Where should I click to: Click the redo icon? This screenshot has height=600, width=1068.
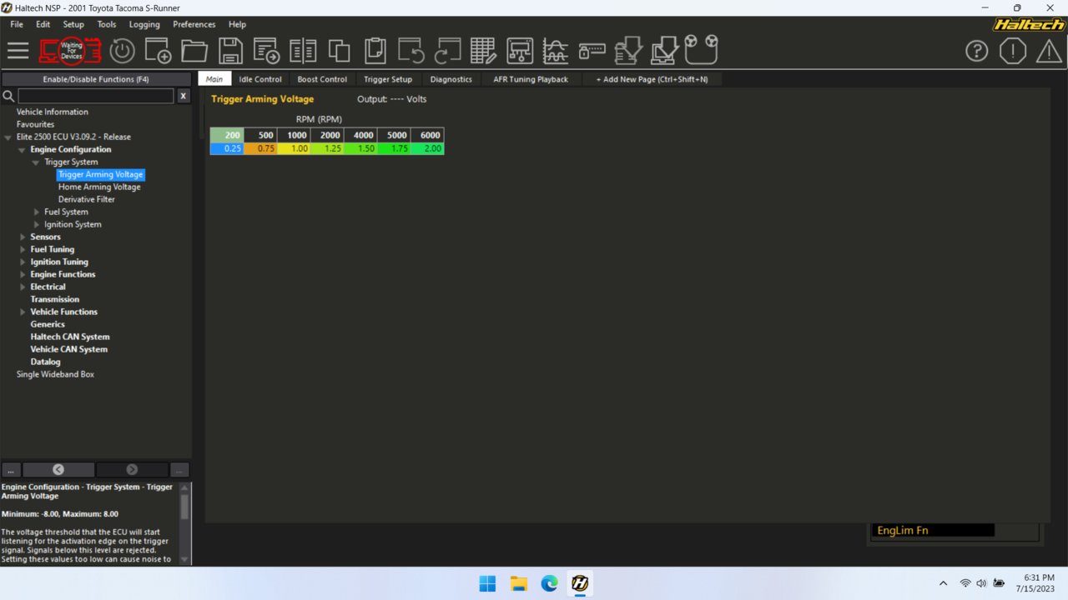pyautogui.click(x=447, y=51)
